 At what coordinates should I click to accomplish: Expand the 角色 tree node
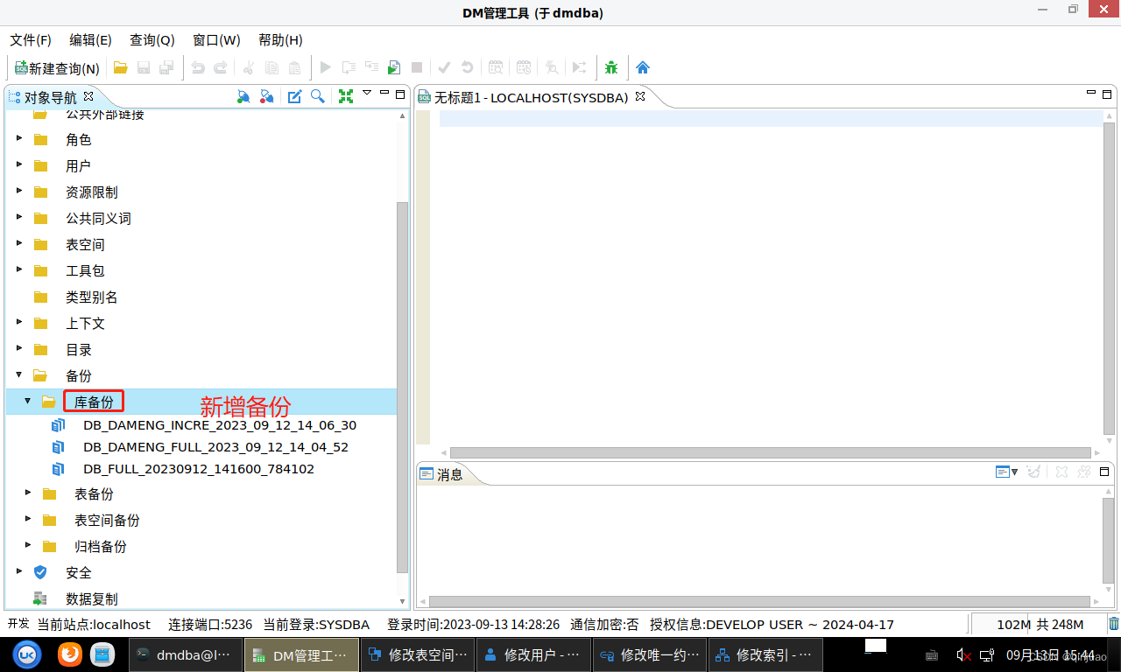(x=19, y=138)
